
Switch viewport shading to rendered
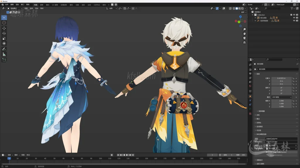(x=242, y=8)
